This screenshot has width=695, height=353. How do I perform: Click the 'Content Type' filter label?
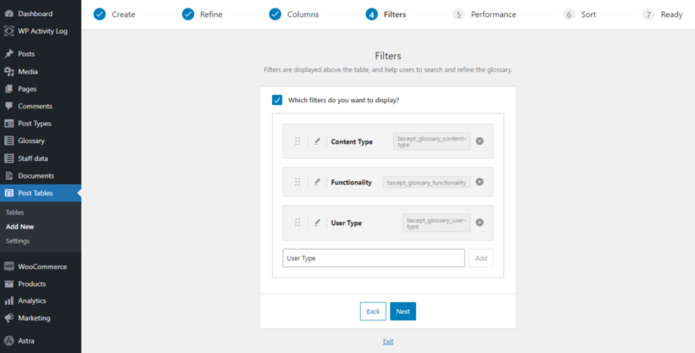click(x=352, y=141)
